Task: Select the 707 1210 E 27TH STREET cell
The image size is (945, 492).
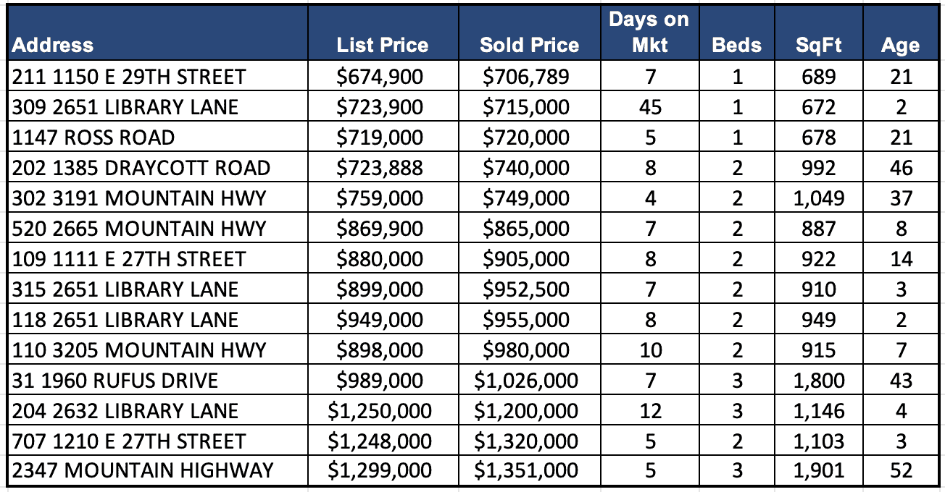Action: coord(129,441)
